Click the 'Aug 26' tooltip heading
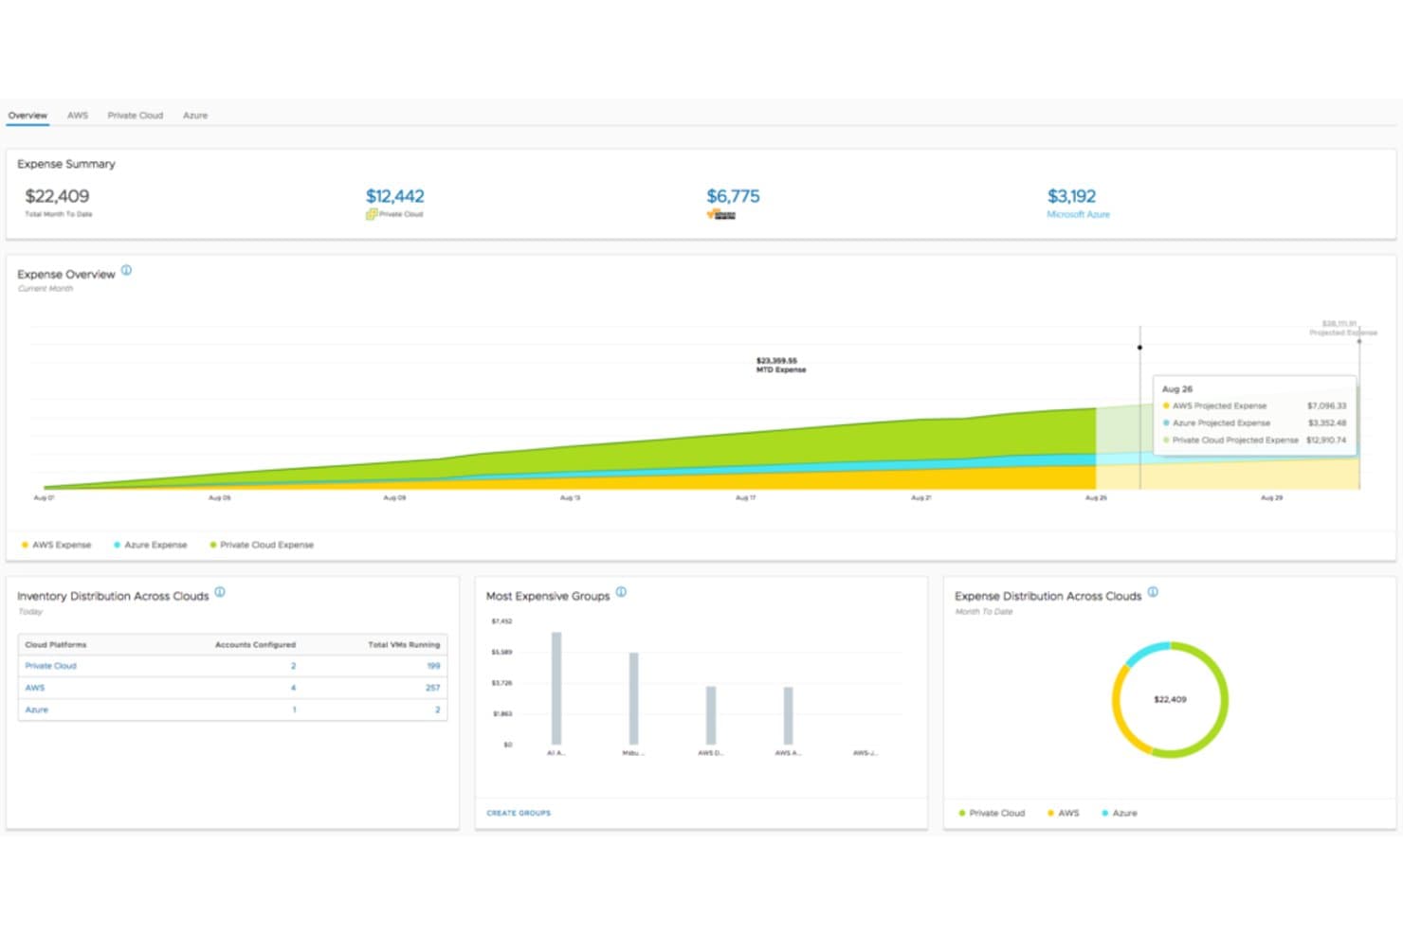1403x935 pixels. 1177,389
